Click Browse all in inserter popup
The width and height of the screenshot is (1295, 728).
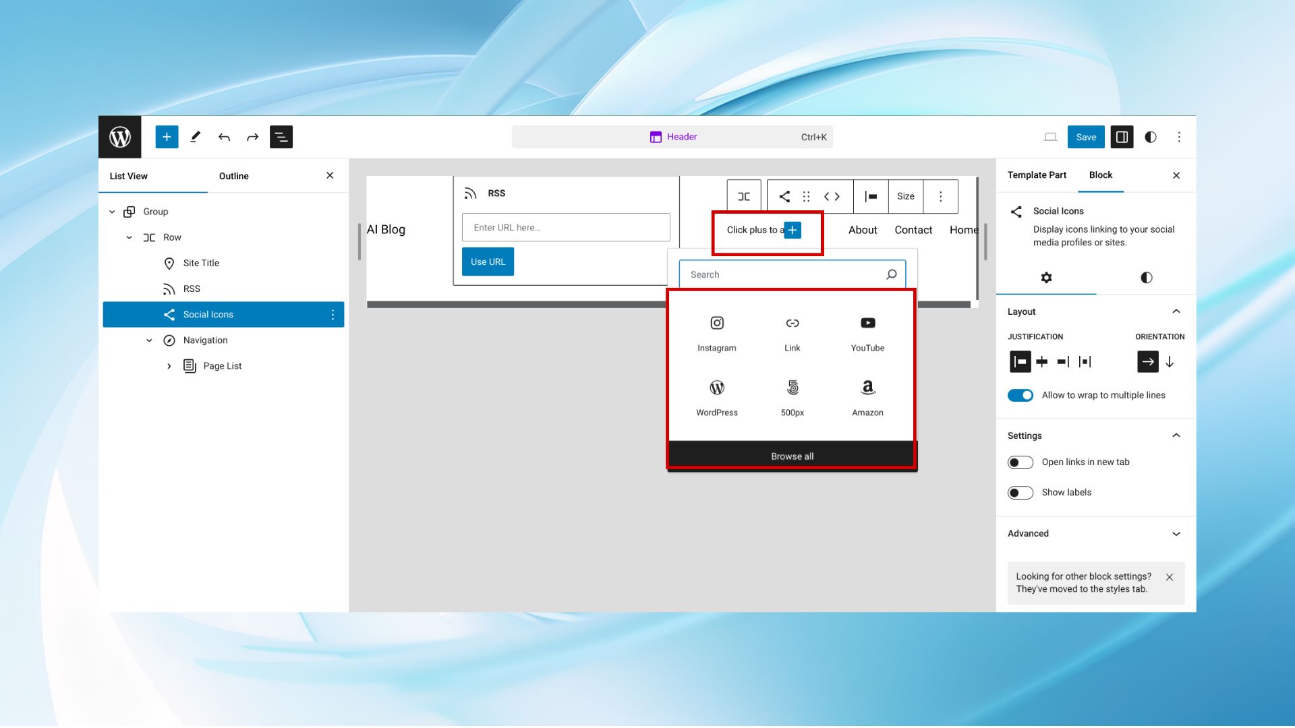click(x=792, y=456)
